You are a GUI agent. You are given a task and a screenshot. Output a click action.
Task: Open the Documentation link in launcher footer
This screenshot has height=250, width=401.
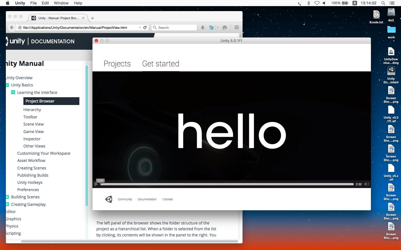pyautogui.click(x=147, y=199)
